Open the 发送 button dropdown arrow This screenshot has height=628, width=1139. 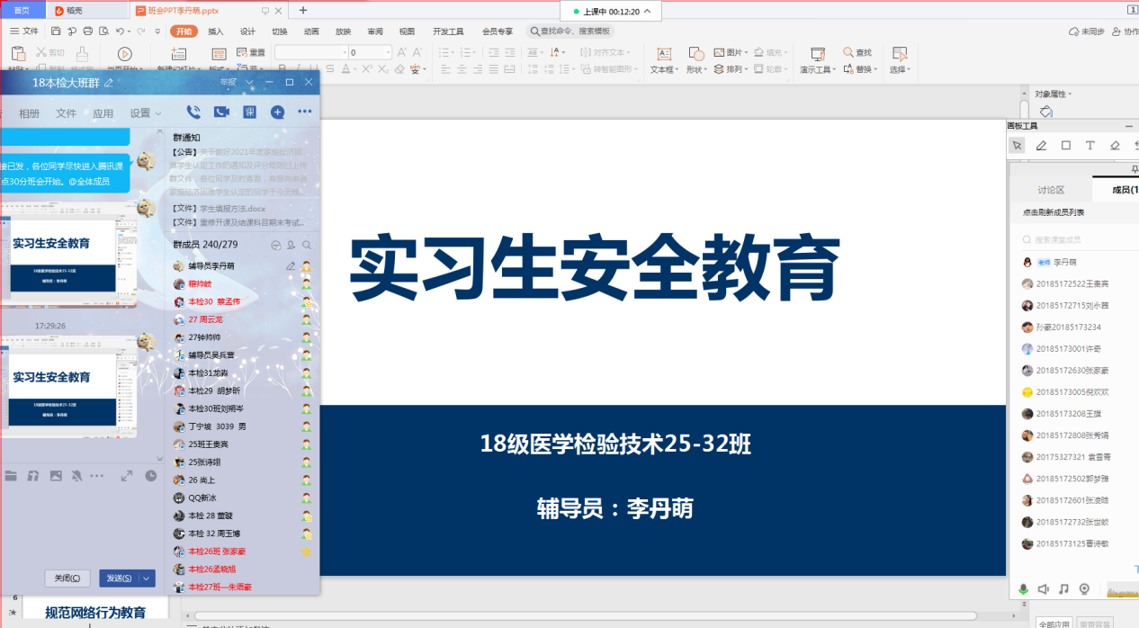[148, 579]
